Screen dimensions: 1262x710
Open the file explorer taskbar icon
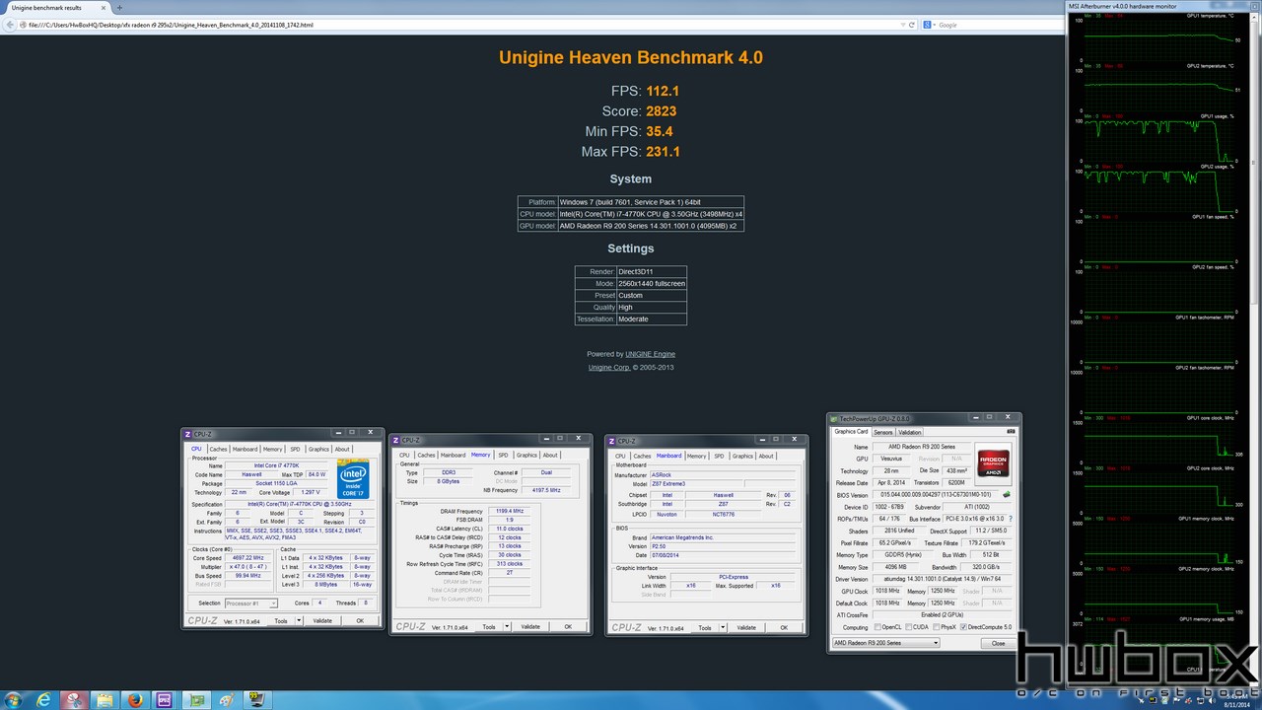click(104, 700)
